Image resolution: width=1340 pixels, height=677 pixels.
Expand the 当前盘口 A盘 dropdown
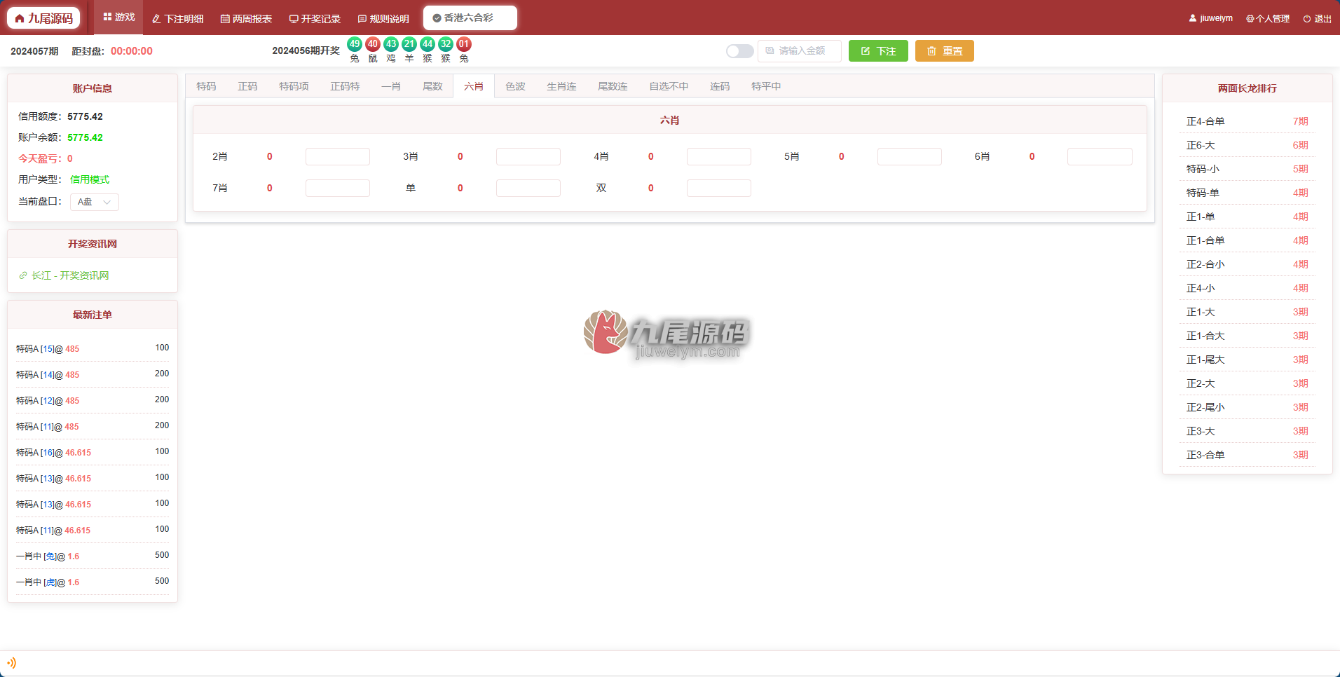click(x=95, y=202)
